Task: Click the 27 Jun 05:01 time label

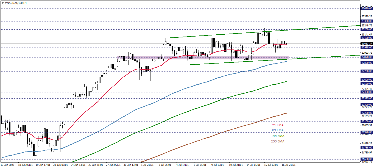Action: click(113, 165)
